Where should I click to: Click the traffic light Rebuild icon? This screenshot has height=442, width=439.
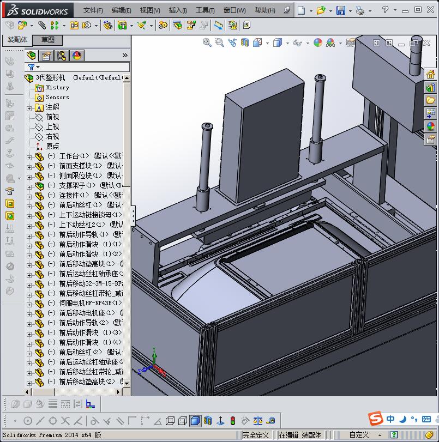(232, 421)
